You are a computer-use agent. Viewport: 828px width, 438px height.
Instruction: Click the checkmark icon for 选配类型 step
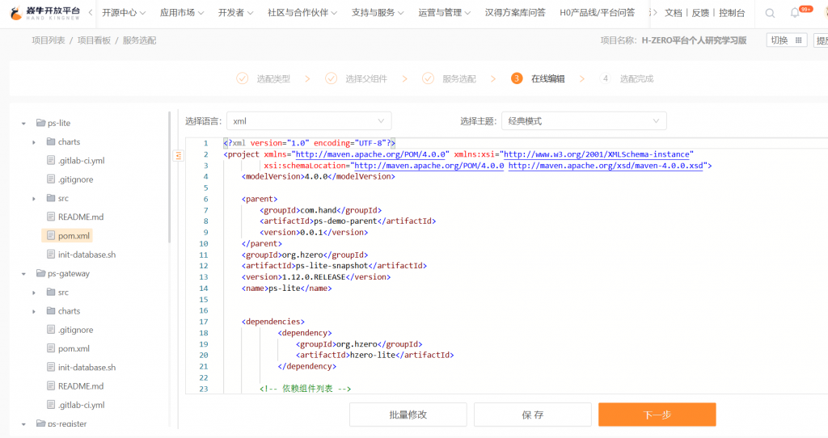243,78
